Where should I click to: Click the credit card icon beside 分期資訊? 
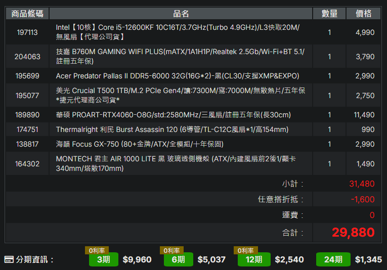tap(9, 259)
